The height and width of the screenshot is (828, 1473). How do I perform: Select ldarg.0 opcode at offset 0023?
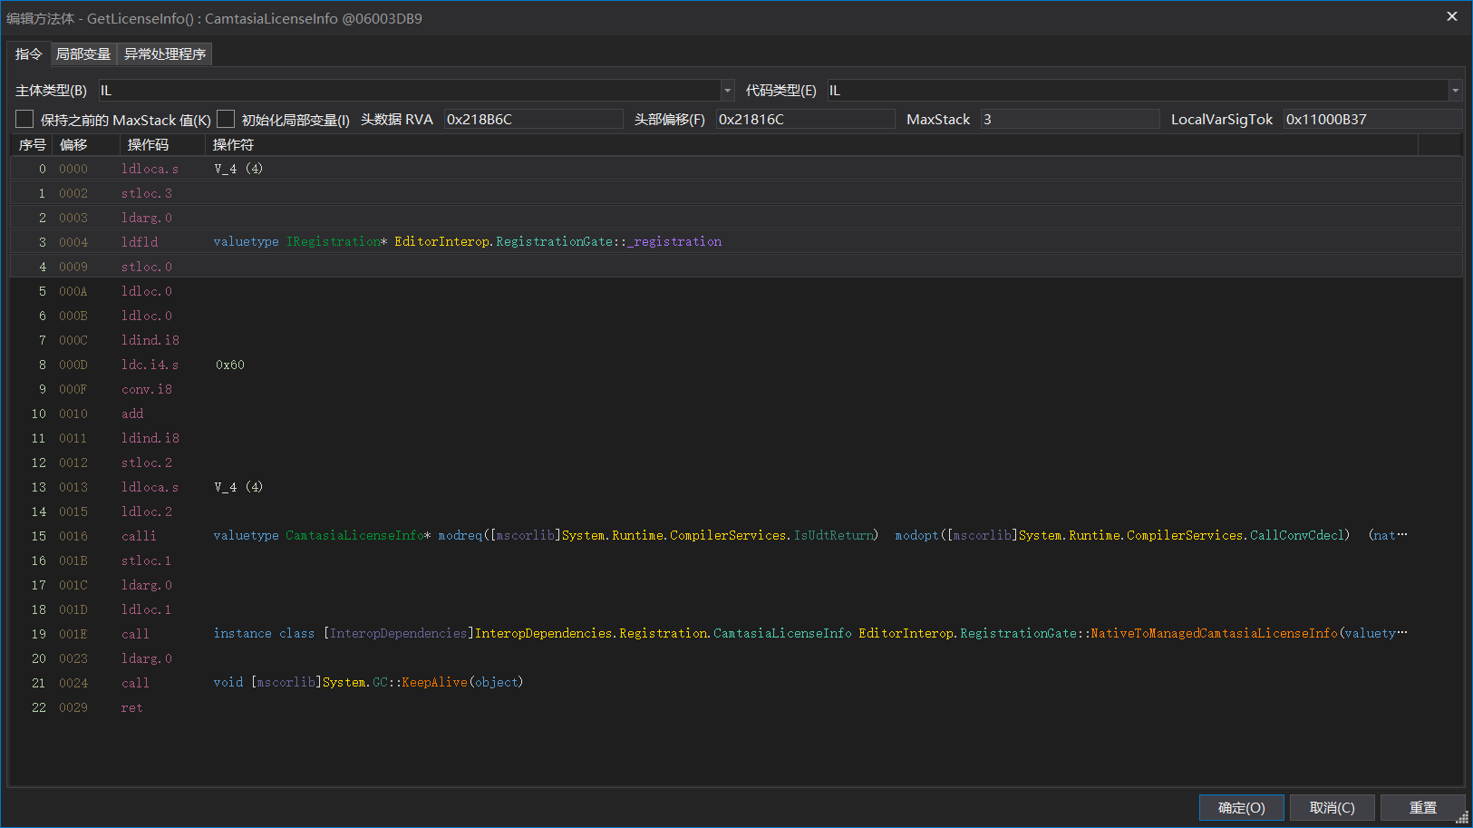[x=147, y=658]
